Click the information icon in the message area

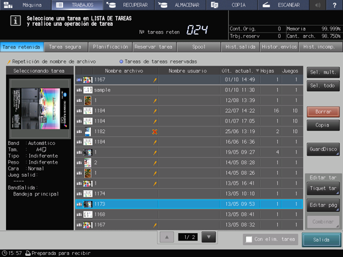click(x=15, y=21)
